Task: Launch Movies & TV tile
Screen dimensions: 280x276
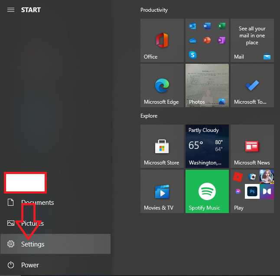Action: 162,191
